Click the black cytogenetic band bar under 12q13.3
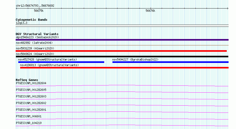236x129 pixels. [x=122, y=26]
